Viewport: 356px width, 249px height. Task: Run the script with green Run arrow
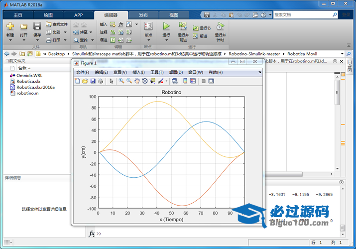click(x=166, y=26)
